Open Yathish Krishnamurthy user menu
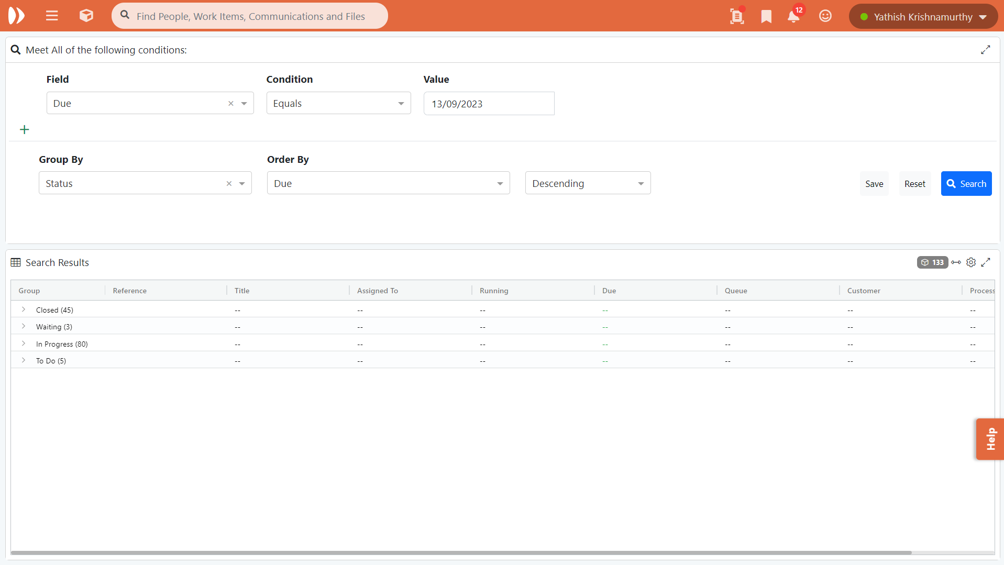 923,17
